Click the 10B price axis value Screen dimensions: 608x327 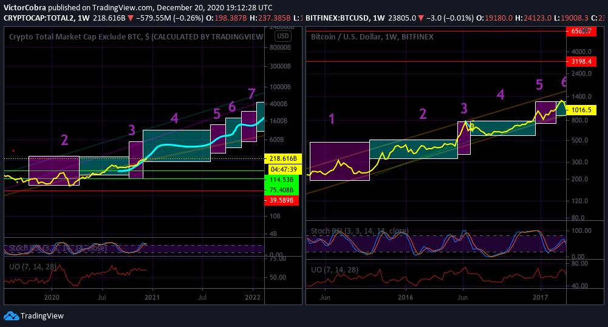point(275,216)
